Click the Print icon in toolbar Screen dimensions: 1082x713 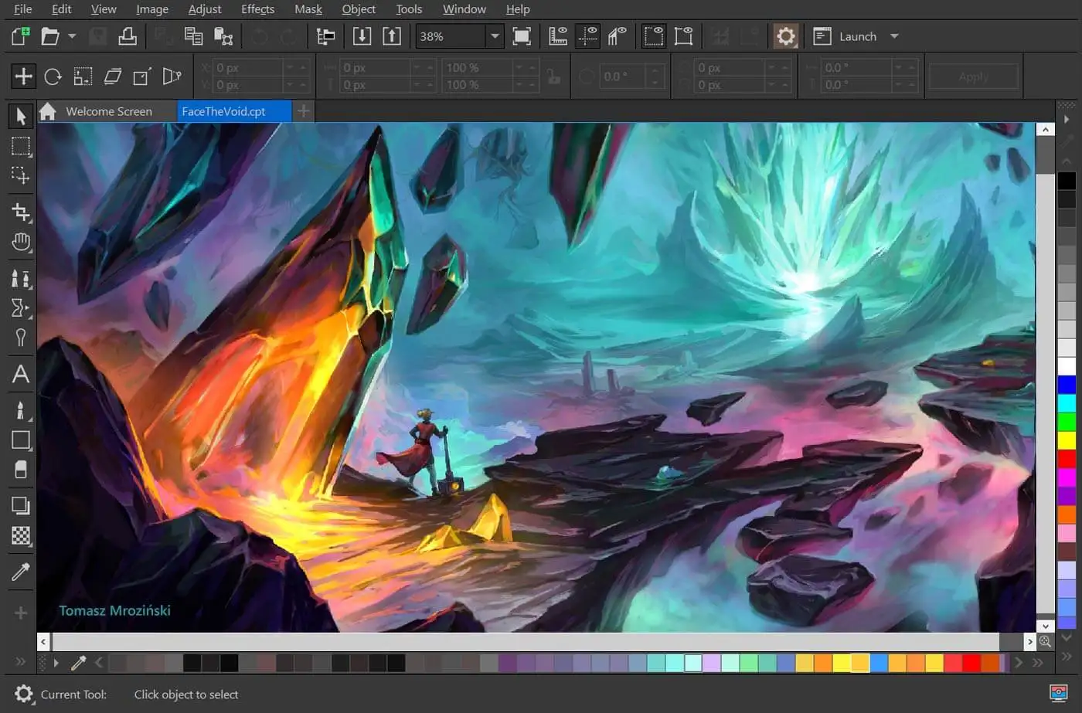pos(128,36)
